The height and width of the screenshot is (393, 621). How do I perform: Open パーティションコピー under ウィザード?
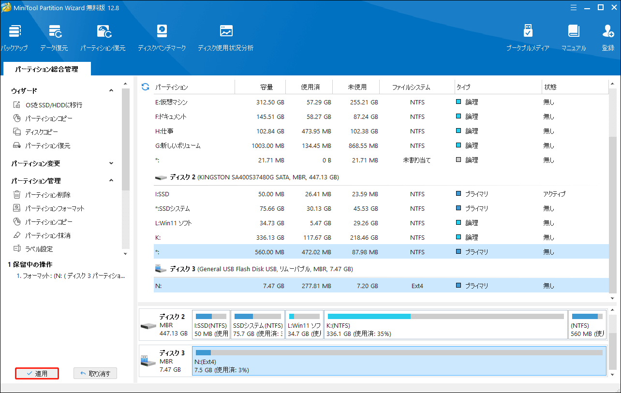point(43,118)
